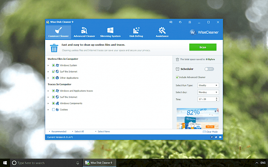Click the WiseCleaner logo
268x167 pixels.
tap(204, 32)
